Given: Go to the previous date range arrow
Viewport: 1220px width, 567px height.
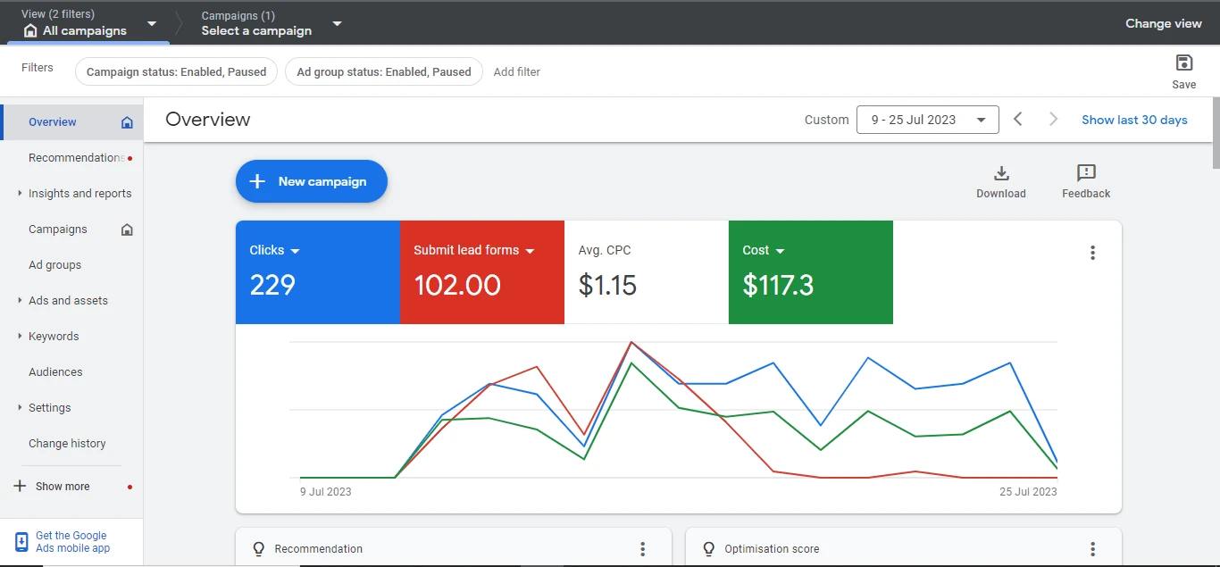Looking at the screenshot, I should (x=1018, y=120).
